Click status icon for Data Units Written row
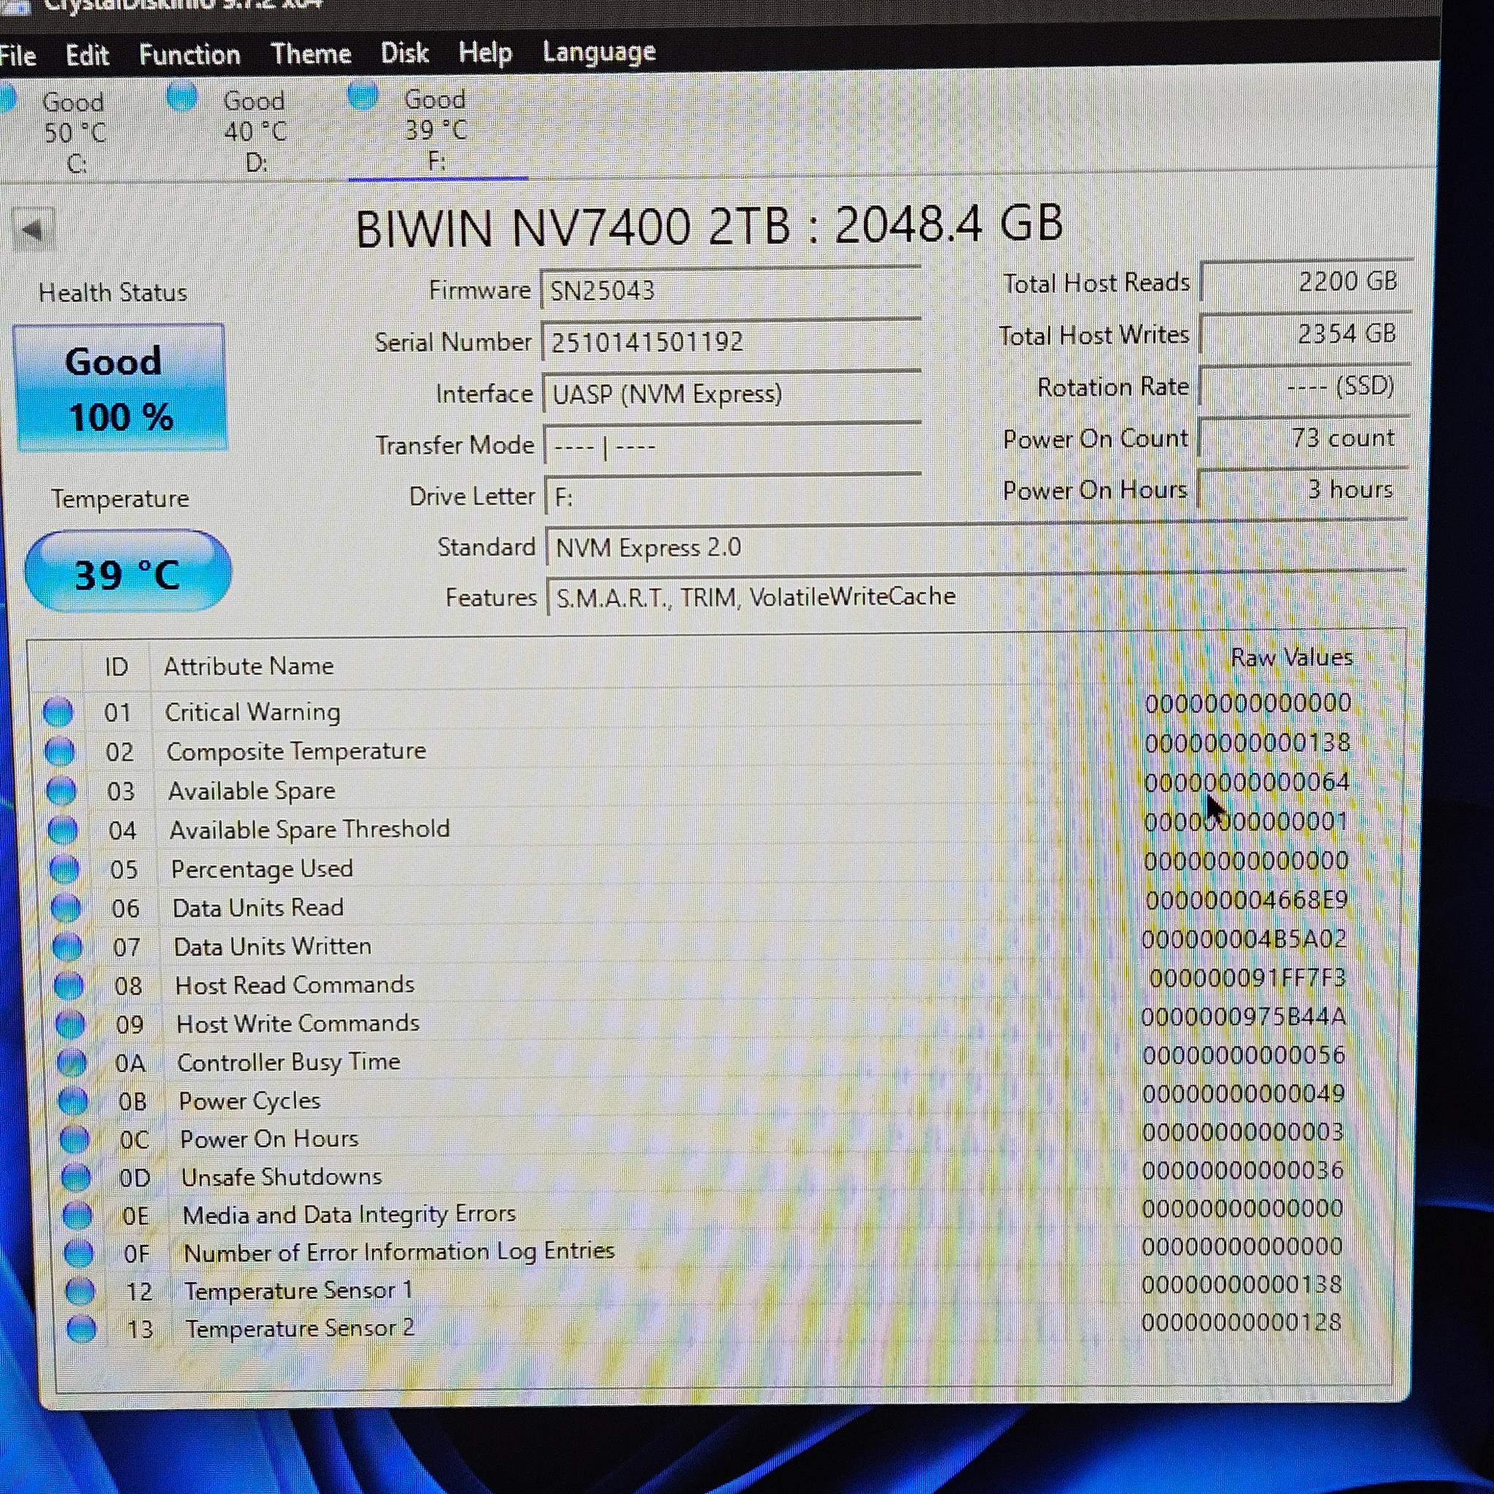The width and height of the screenshot is (1494, 1494). (x=67, y=946)
